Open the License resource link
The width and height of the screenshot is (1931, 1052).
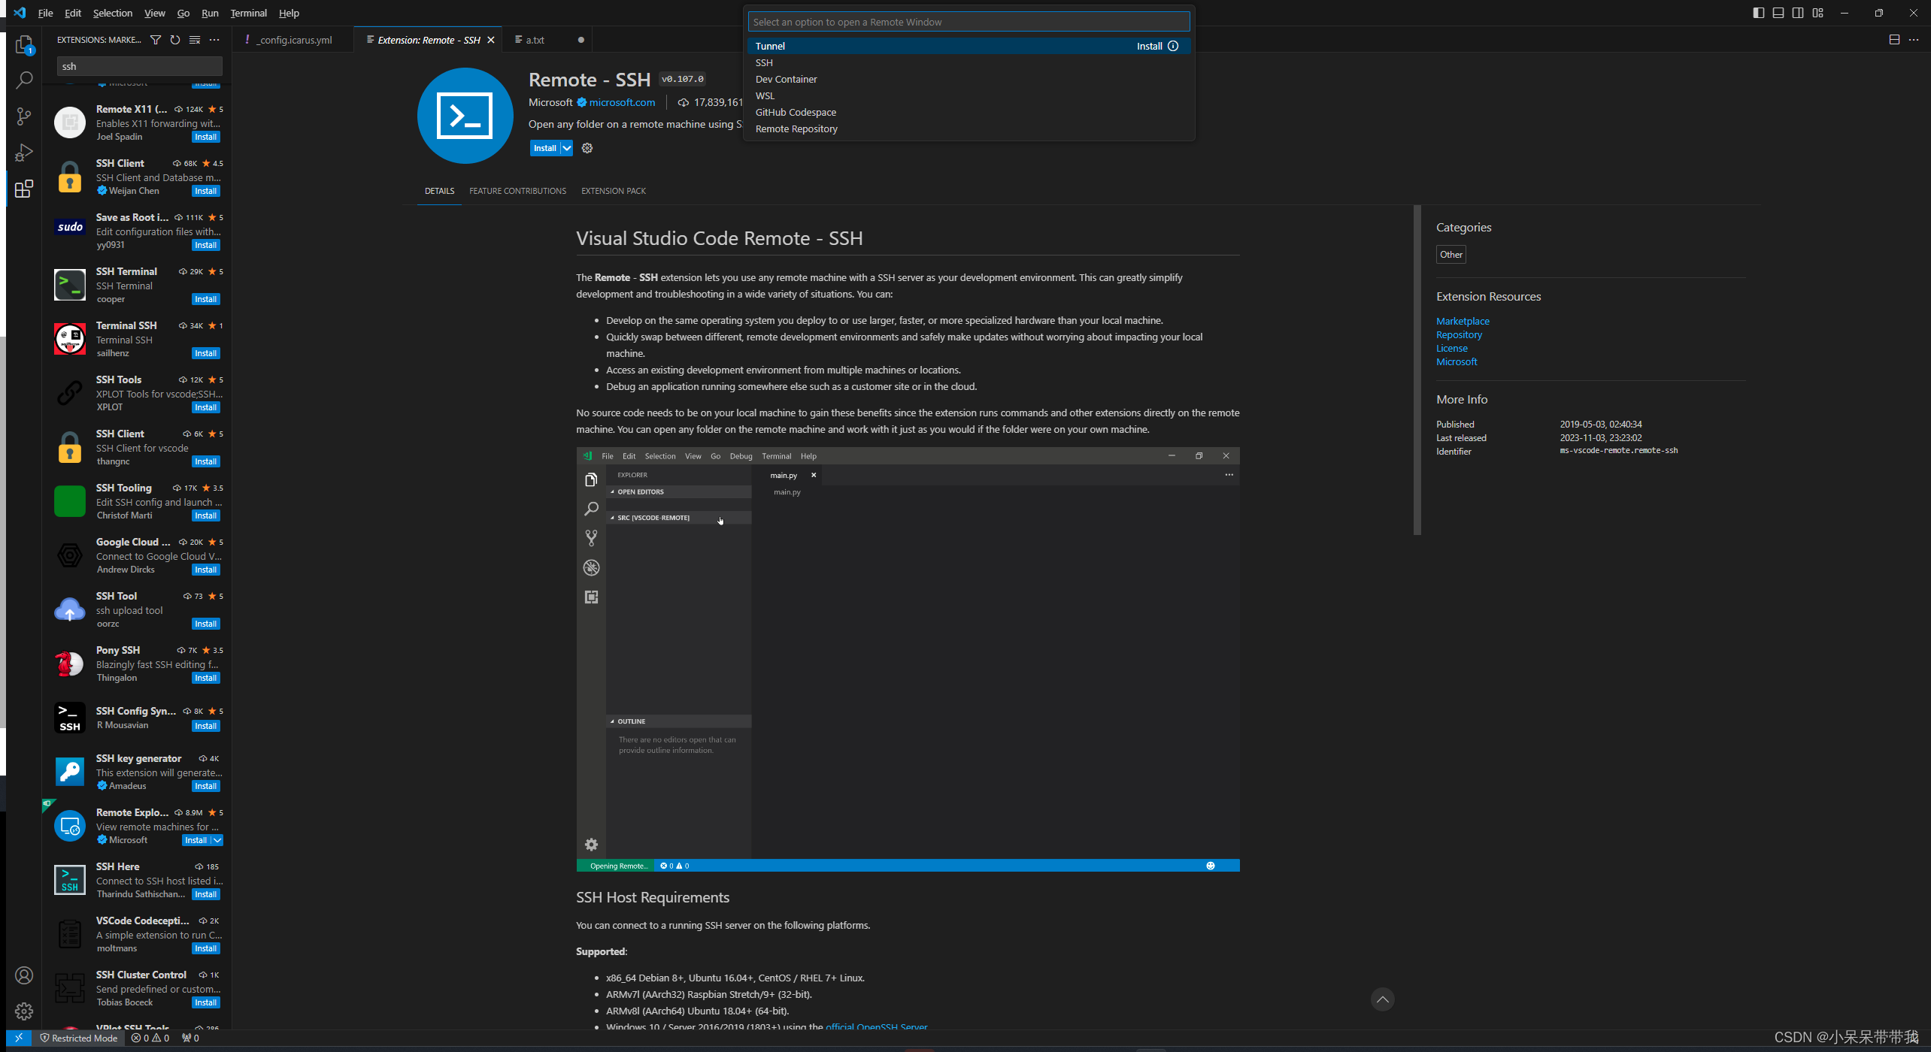click(1452, 348)
